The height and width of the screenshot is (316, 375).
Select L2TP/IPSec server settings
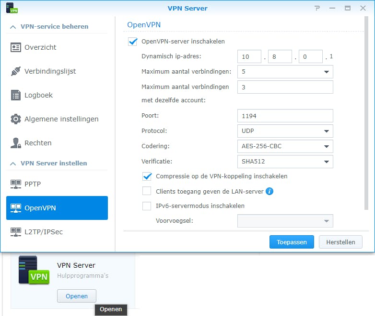click(x=57, y=232)
